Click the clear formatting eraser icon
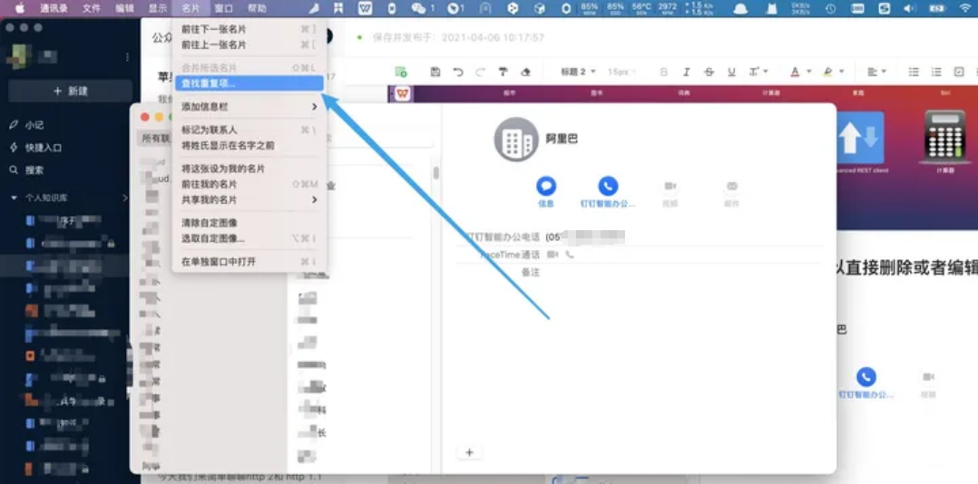 click(x=525, y=72)
